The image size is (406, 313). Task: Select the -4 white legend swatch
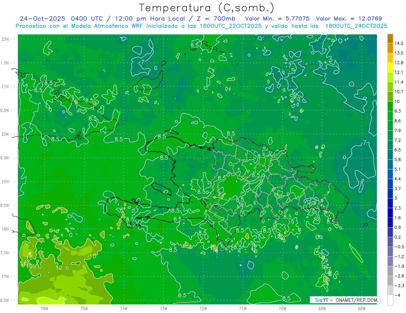click(390, 300)
